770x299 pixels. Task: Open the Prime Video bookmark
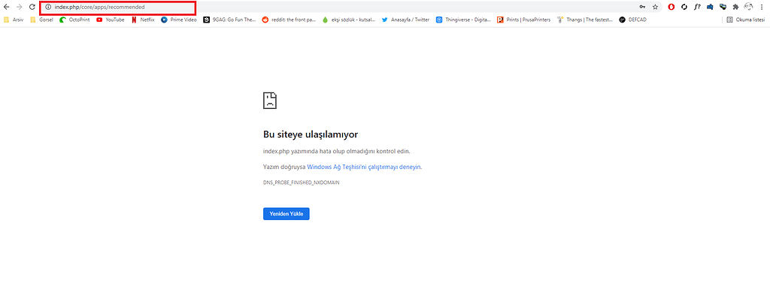pos(179,20)
